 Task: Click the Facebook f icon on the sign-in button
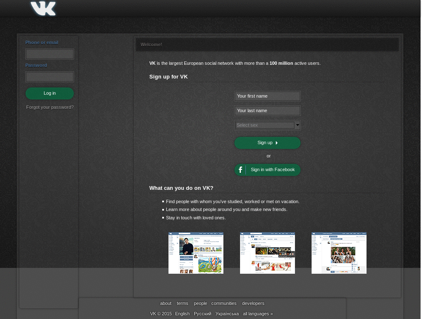click(x=240, y=170)
